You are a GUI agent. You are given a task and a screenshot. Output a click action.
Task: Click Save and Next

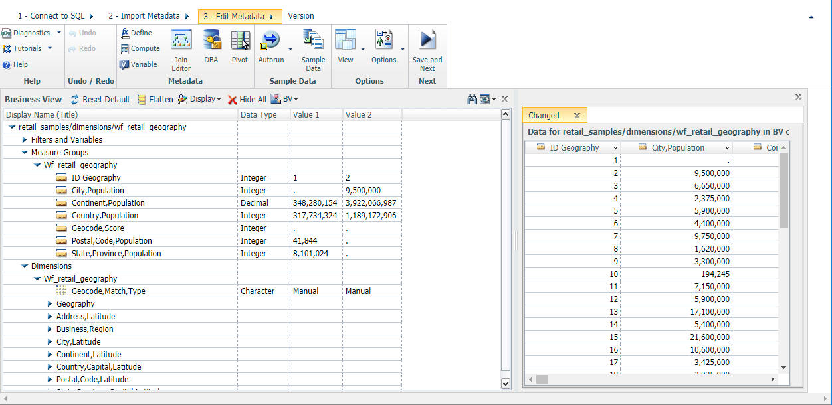427,50
